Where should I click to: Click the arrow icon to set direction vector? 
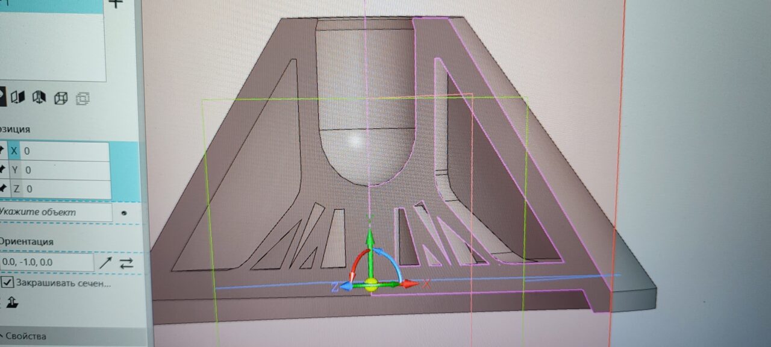[x=105, y=263]
